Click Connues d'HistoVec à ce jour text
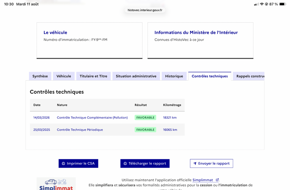The height and width of the screenshot is (190, 290). click(179, 39)
